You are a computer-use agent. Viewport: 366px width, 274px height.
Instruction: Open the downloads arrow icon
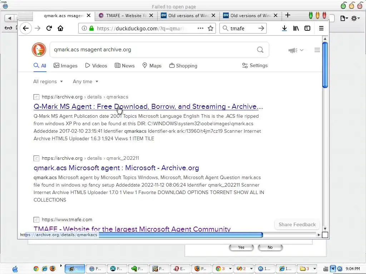(x=284, y=29)
